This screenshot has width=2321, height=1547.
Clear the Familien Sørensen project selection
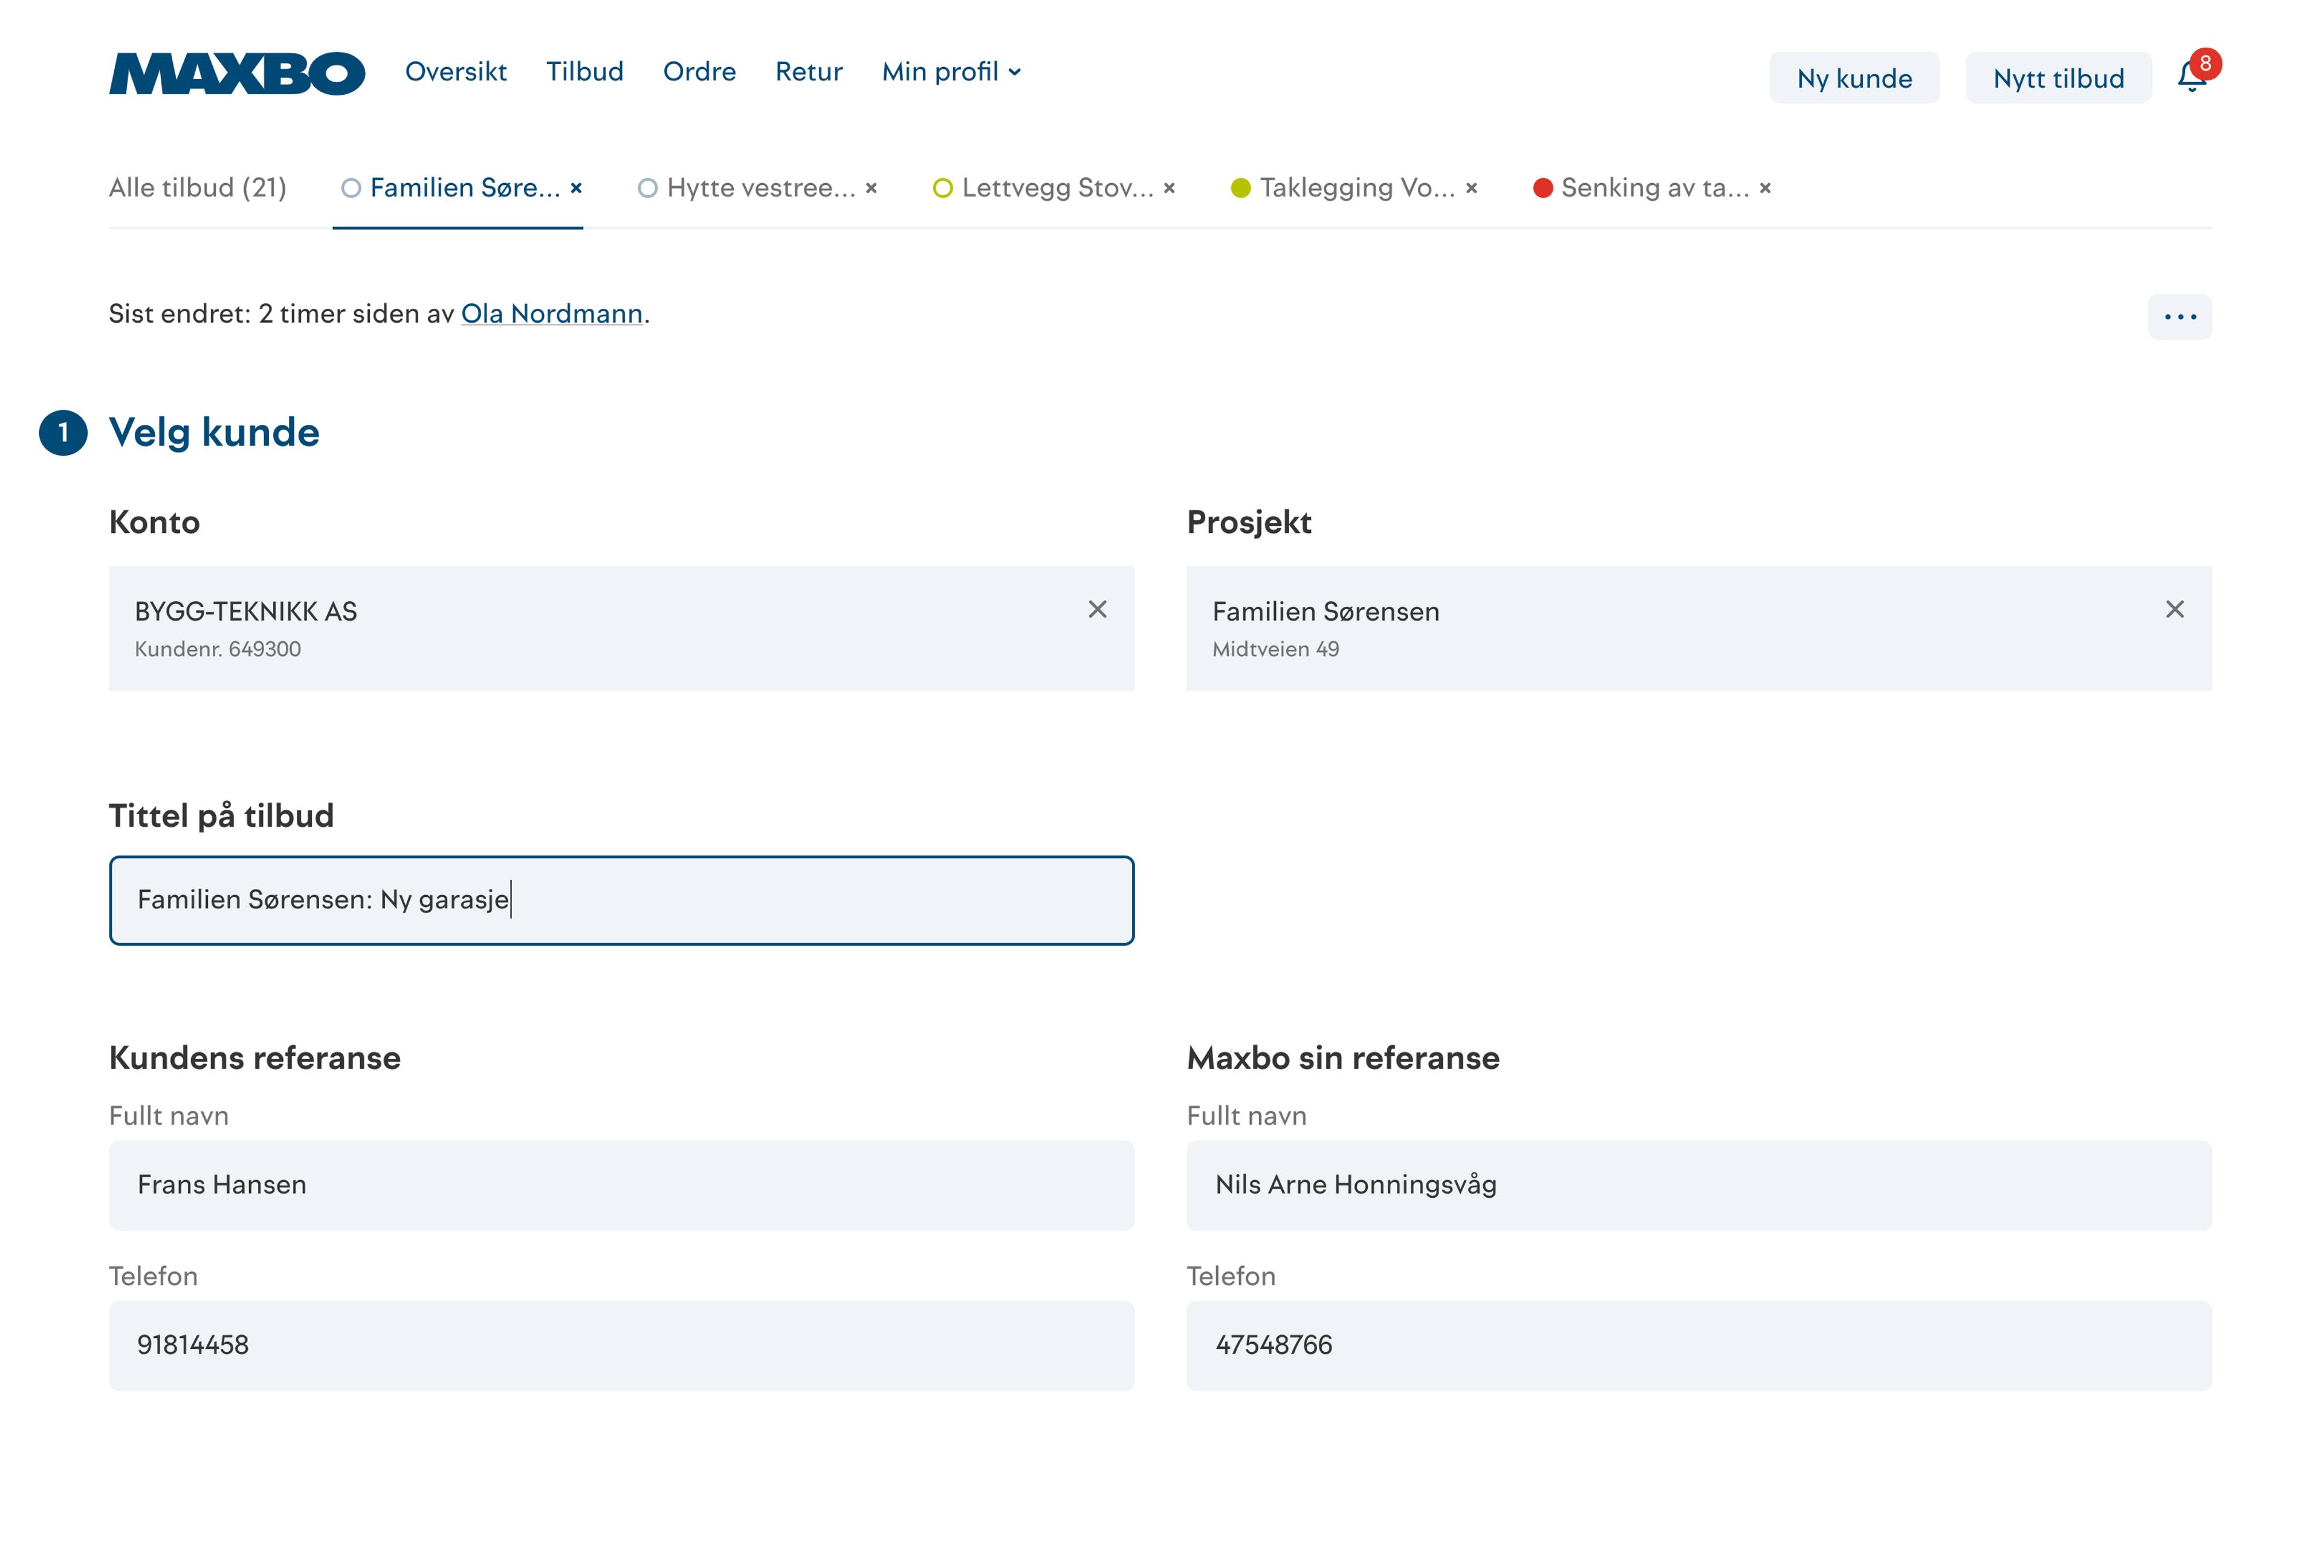pos(2174,610)
